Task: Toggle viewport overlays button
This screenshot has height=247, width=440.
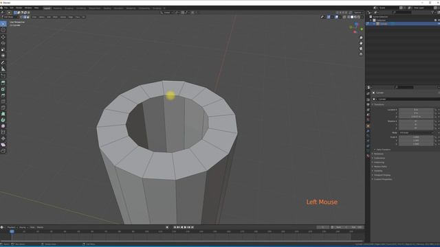Action: (x=336, y=17)
